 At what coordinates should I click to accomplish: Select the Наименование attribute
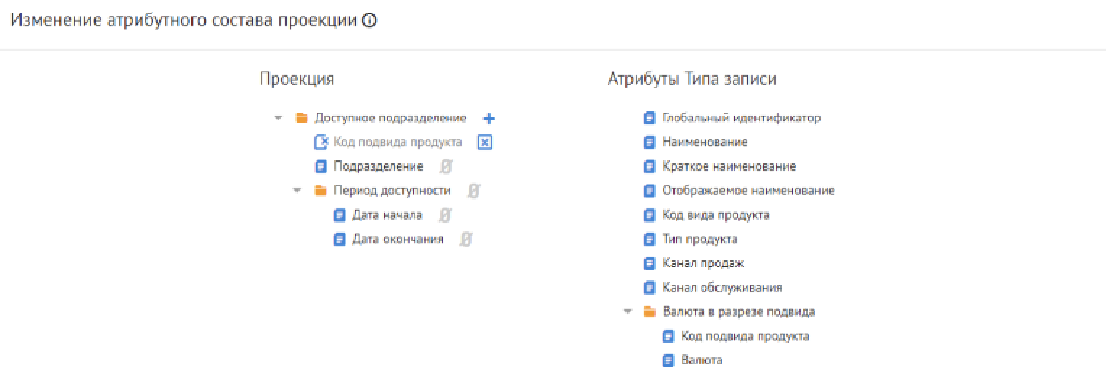704,142
